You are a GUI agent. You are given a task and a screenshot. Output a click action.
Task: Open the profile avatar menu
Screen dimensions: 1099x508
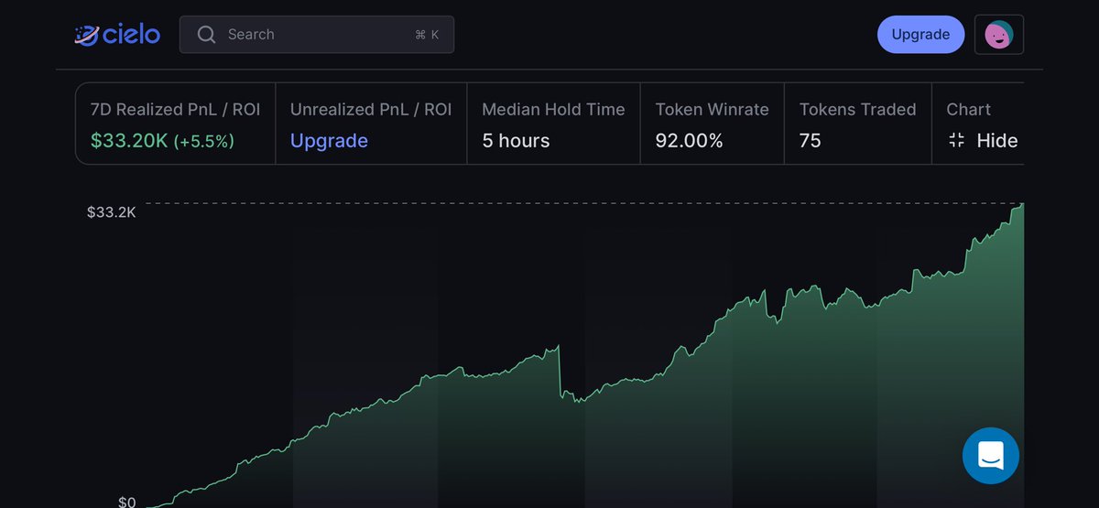coord(998,35)
